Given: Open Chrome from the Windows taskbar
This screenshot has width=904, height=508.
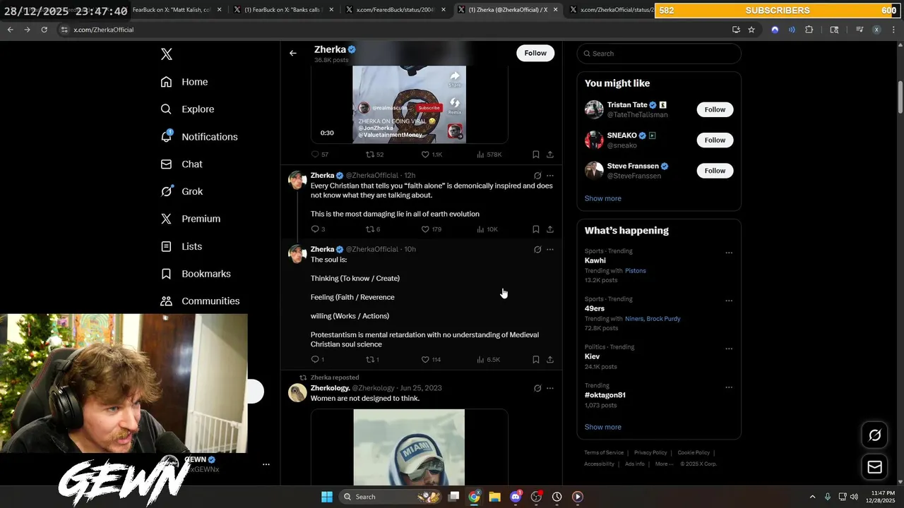Looking at the screenshot, I should 474,497.
